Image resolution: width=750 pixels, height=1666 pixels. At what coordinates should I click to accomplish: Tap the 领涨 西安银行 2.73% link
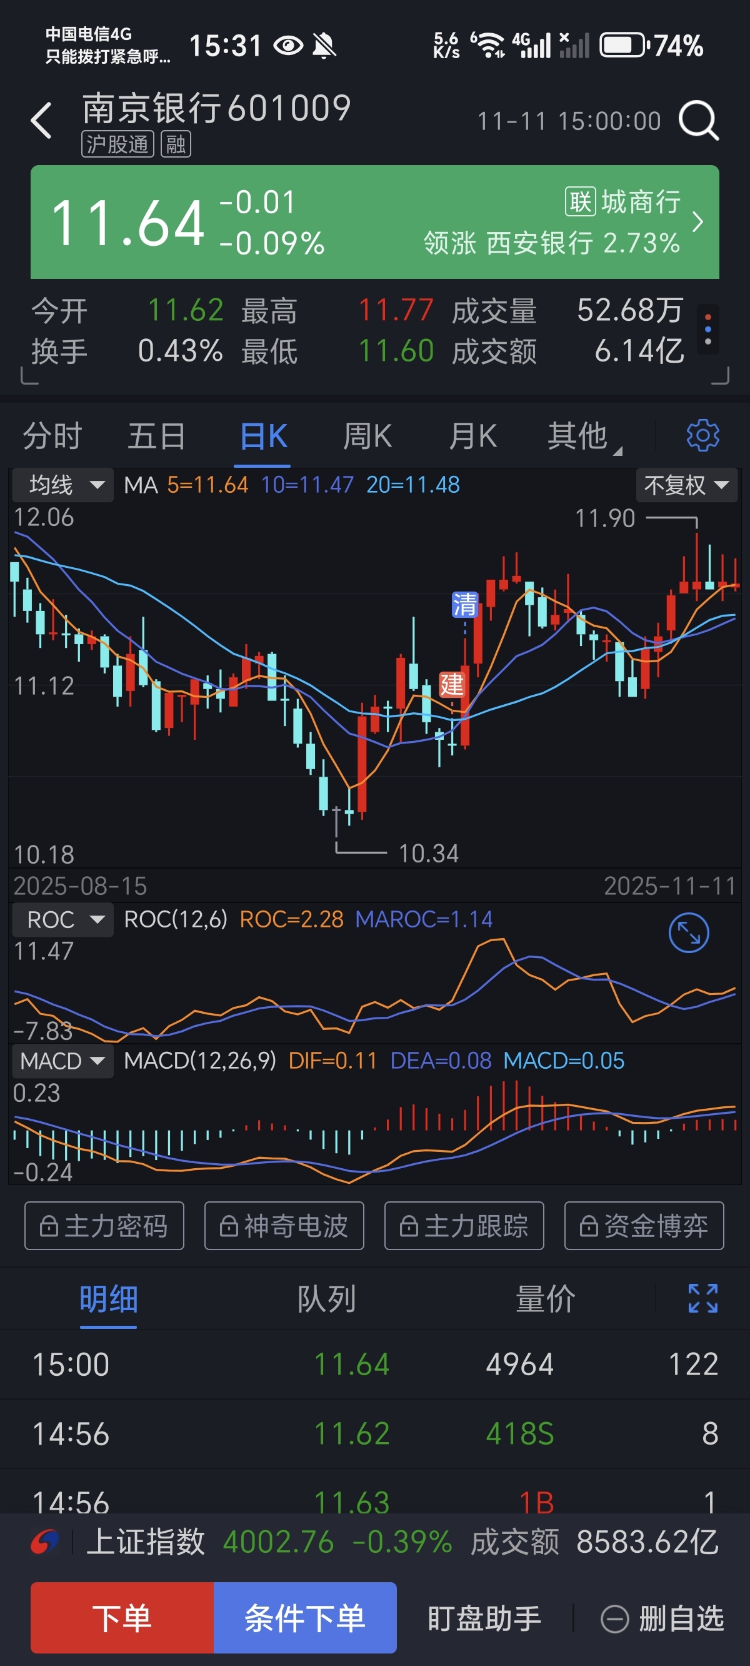tap(551, 243)
